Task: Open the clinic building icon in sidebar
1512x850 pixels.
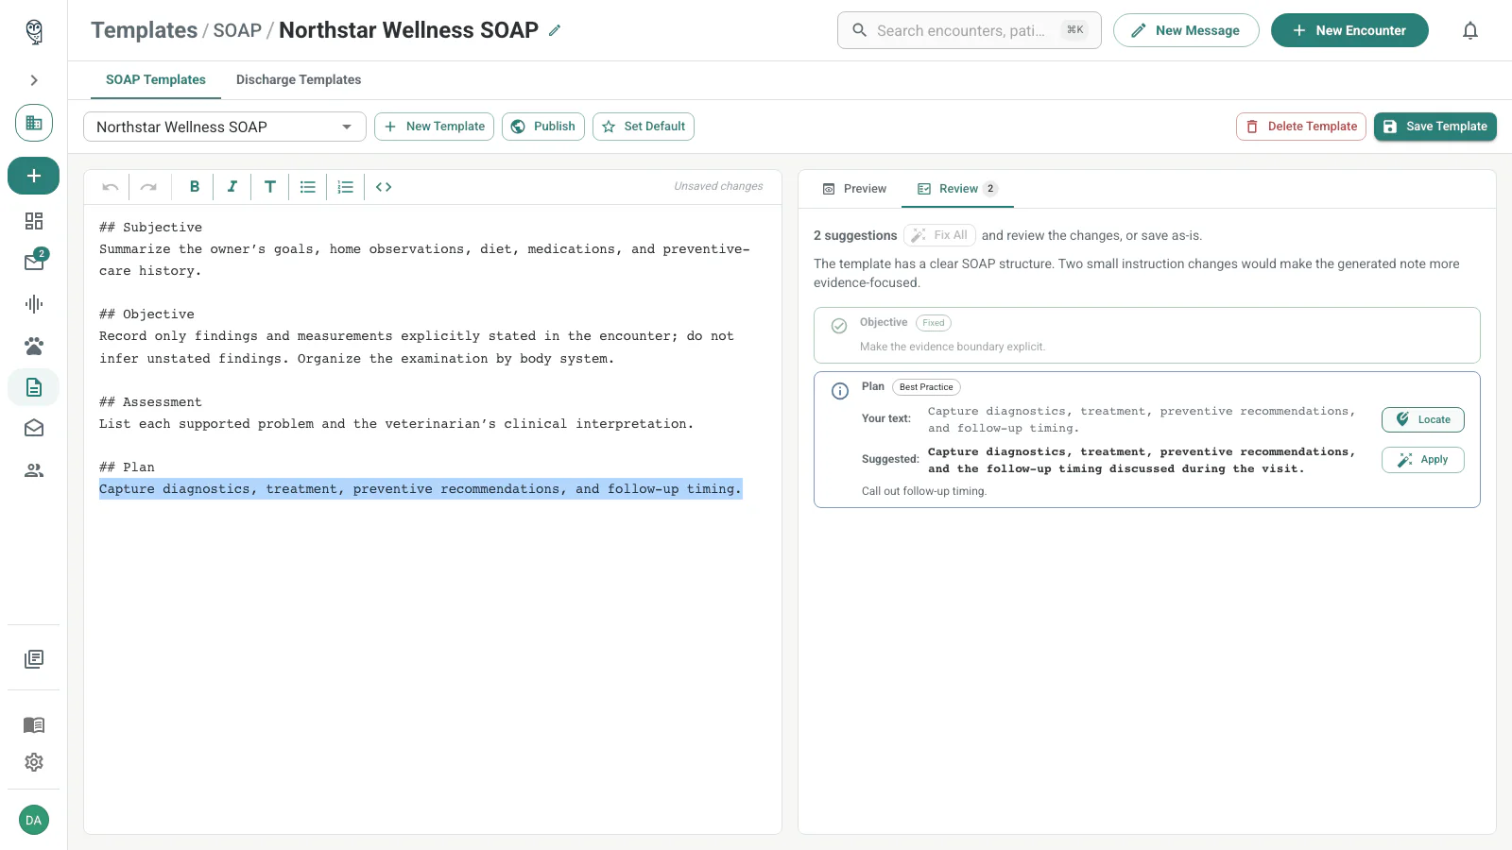Action: 34,123
